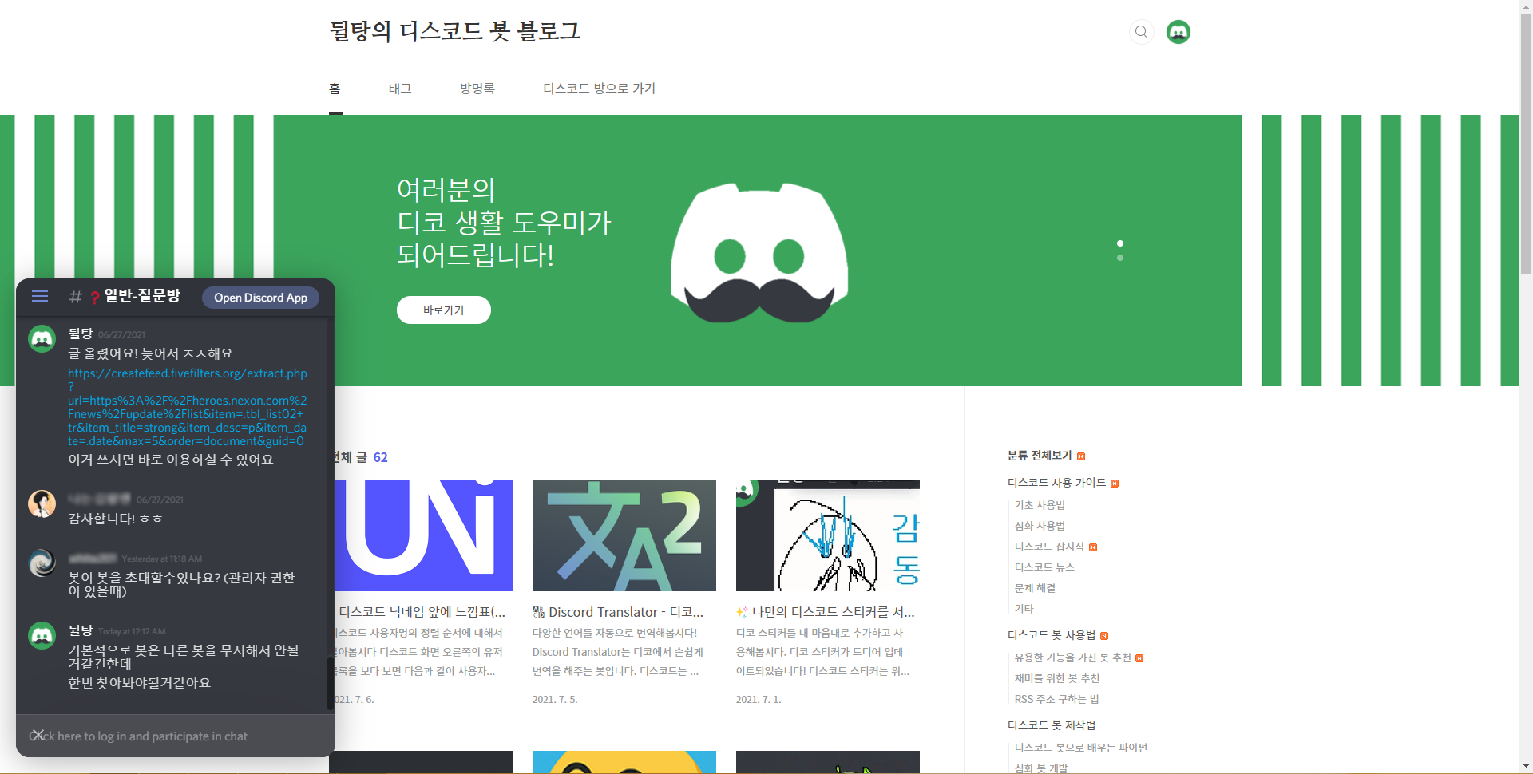Click the browser scrollbar up arrow
1533x774 pixels.
pyautogui.click(x=1526, y=6)
